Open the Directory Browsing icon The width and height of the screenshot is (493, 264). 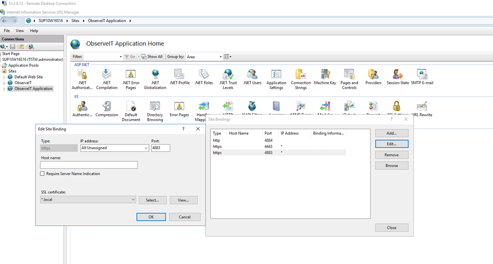tap(155, 107)
